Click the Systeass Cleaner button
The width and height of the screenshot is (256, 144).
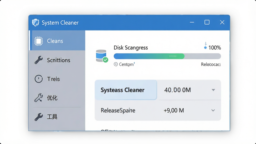pyautogui.click(x=126, y=90)
